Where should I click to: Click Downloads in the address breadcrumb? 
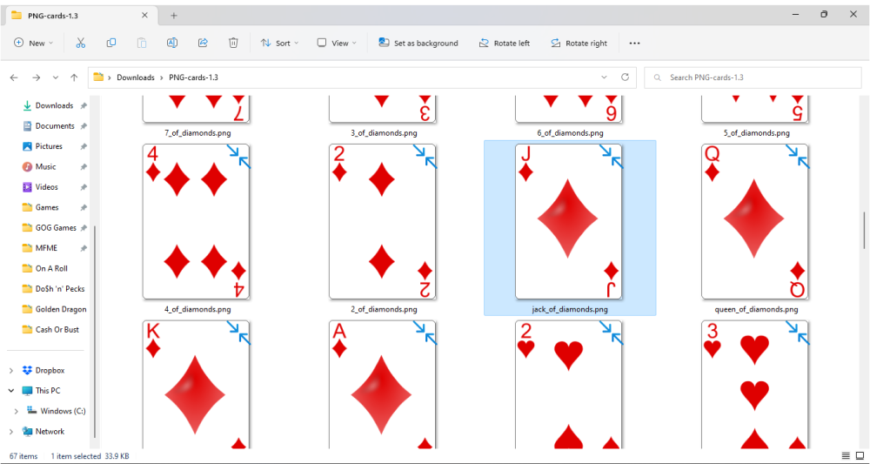pyautogui.click(x=136, y=77)
